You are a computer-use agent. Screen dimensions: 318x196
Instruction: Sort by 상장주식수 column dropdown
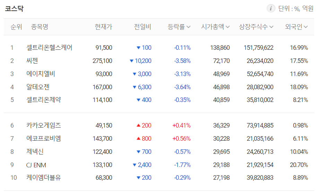point(256,27)
